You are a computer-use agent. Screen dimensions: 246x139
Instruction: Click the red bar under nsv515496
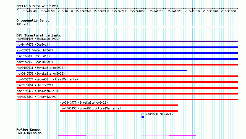[127, 65]
